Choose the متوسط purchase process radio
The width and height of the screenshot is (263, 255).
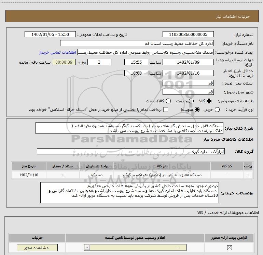point(197,110)
